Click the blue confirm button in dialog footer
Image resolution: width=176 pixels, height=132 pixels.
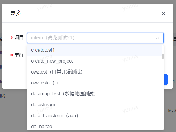pyautogui.click(x=166, y=80)
